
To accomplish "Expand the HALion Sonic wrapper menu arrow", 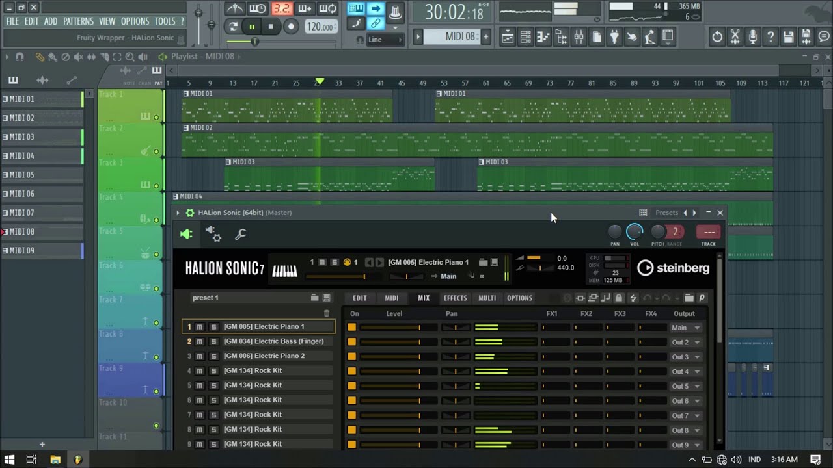I will click(178, 213).
